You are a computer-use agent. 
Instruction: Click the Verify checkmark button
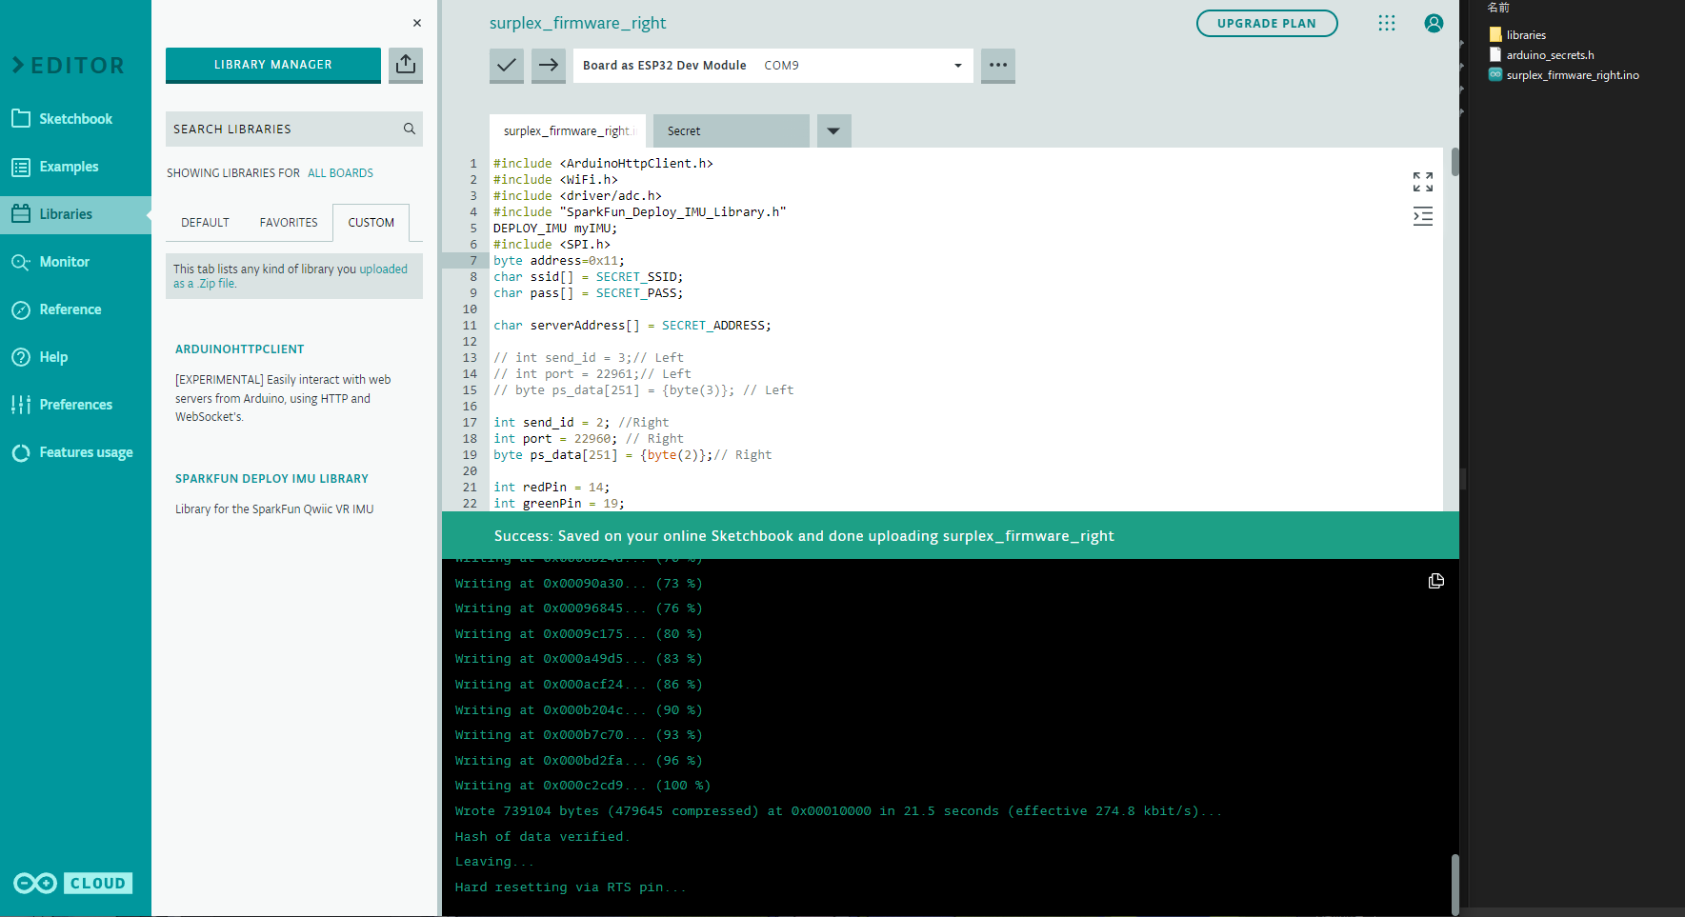pyautogui.click(x=506, y=66)
